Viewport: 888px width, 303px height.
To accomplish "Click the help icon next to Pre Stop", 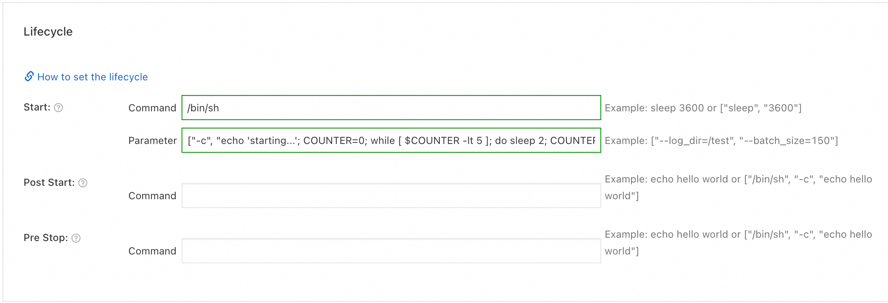I will [76, 238].
